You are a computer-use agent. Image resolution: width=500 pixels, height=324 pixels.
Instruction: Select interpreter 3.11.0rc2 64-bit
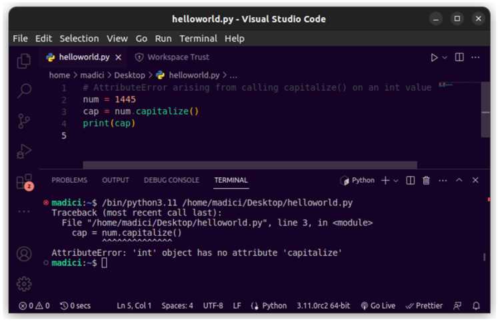(323, 306)
